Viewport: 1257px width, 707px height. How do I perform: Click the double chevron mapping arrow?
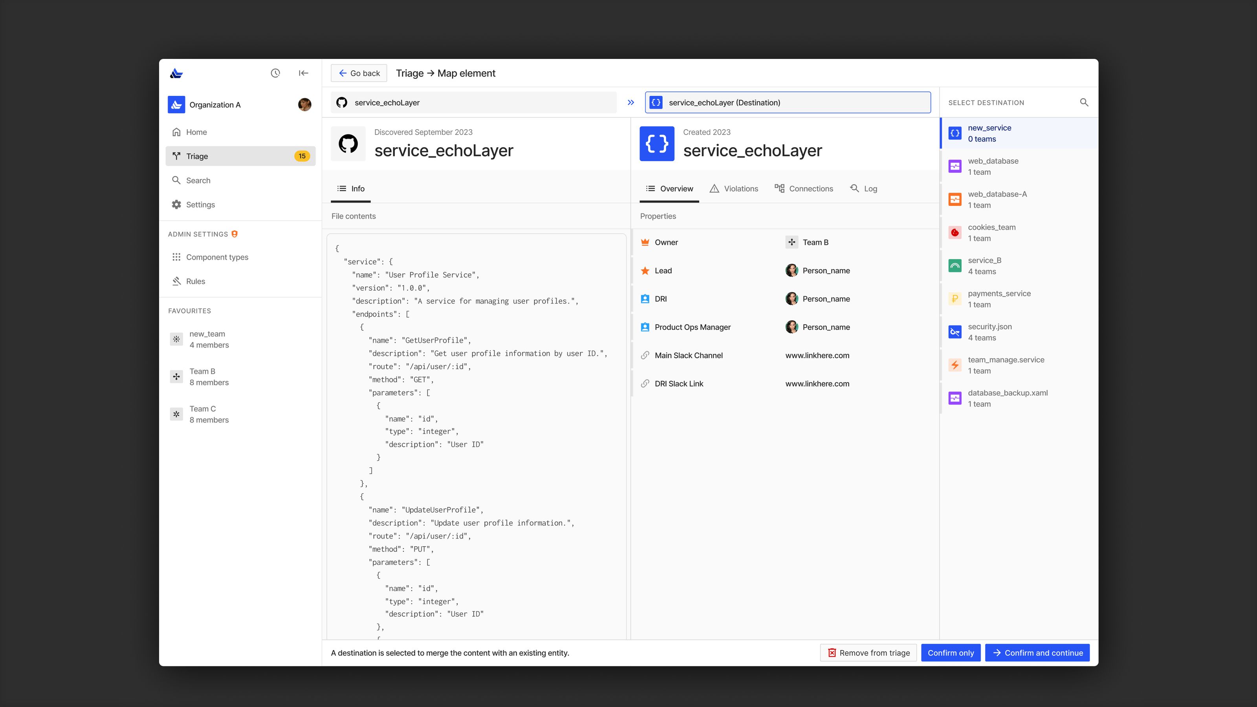click(630, 103)
